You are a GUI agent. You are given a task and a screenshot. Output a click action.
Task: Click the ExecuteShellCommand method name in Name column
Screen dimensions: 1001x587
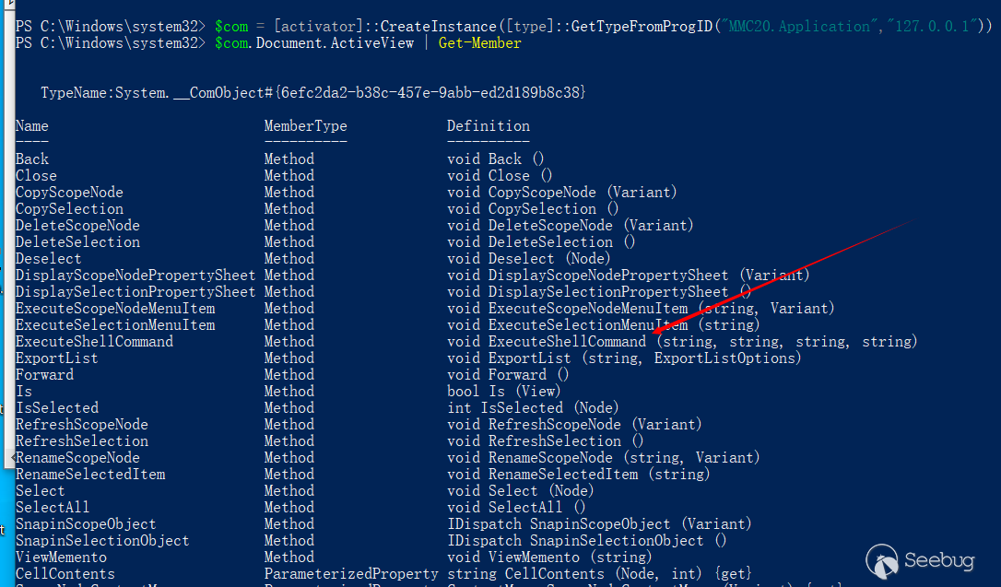click(x=94, y=341)
